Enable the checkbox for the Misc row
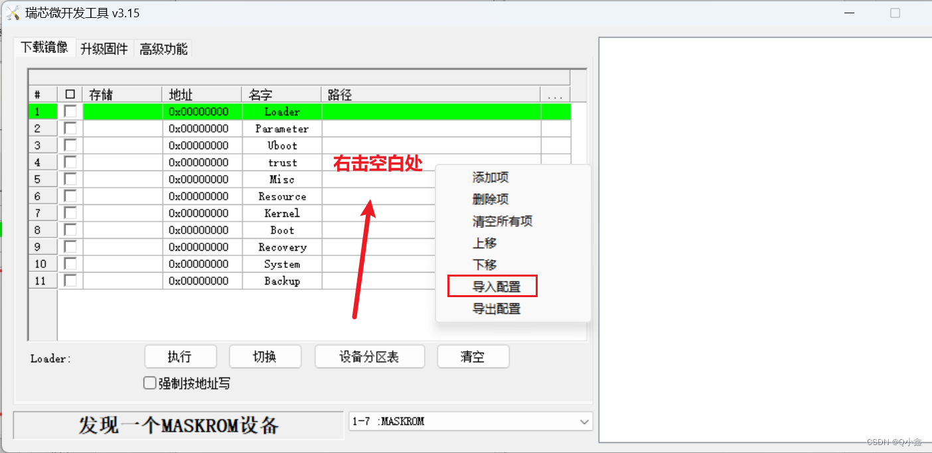The image size is (932, 453). click(70, 179)
